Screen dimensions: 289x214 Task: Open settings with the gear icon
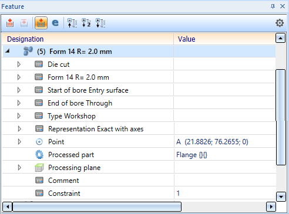click(280, 23)
